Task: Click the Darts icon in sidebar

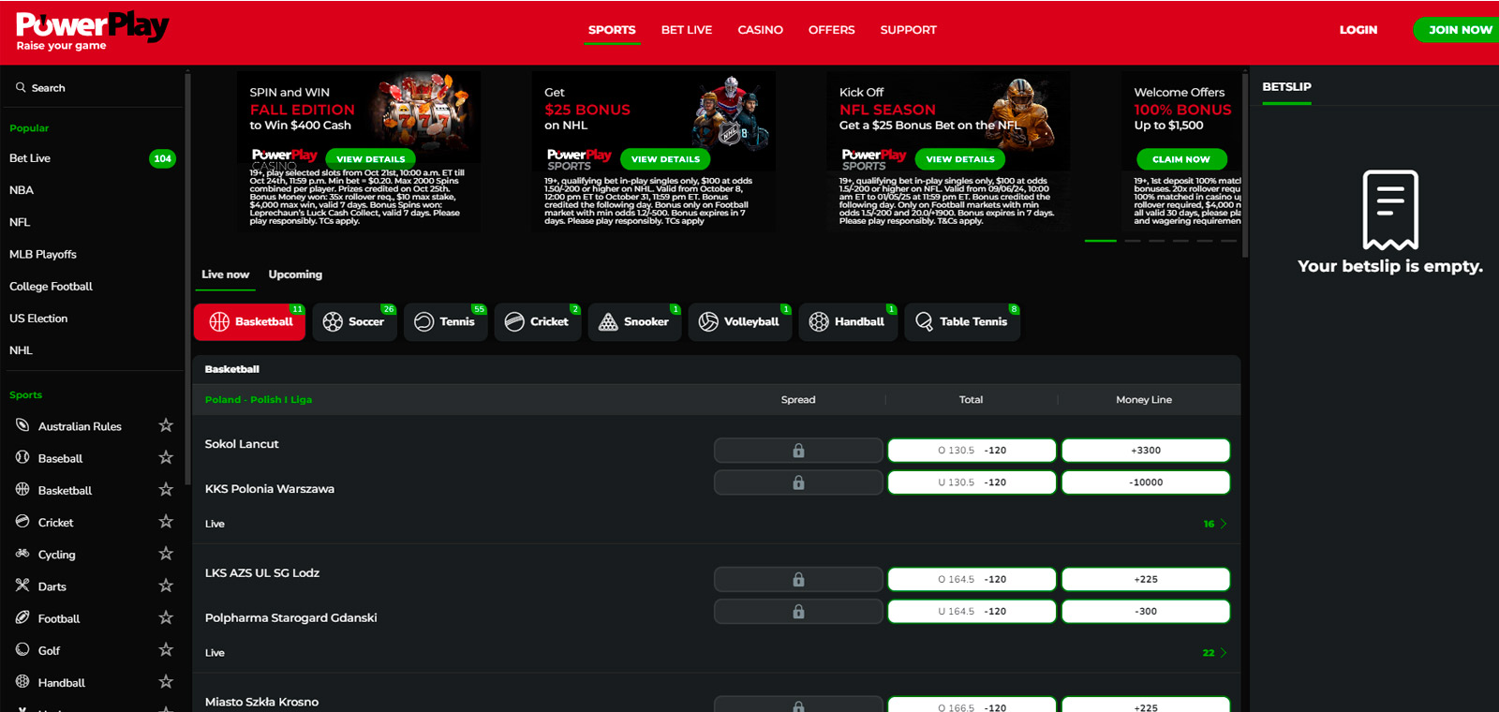Action: click(x=22, y=586)
